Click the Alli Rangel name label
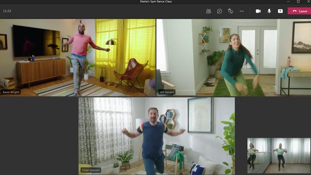Screen dimensions: 311x175 [167, 92]
